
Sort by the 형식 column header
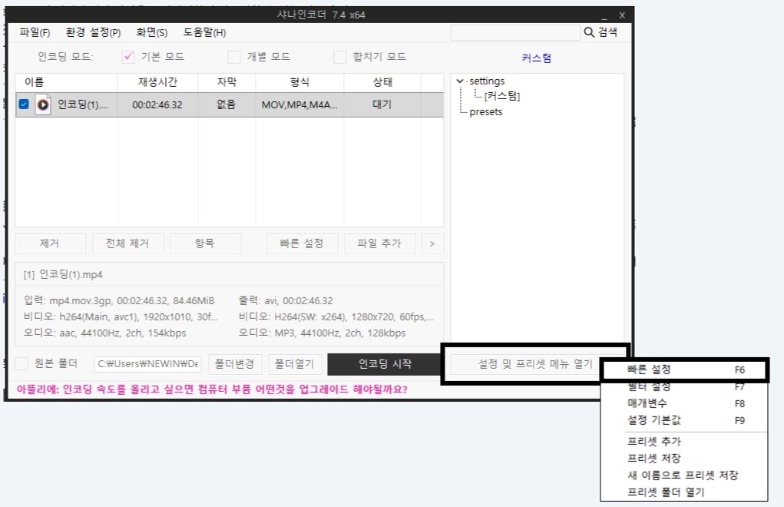point(300,82)
